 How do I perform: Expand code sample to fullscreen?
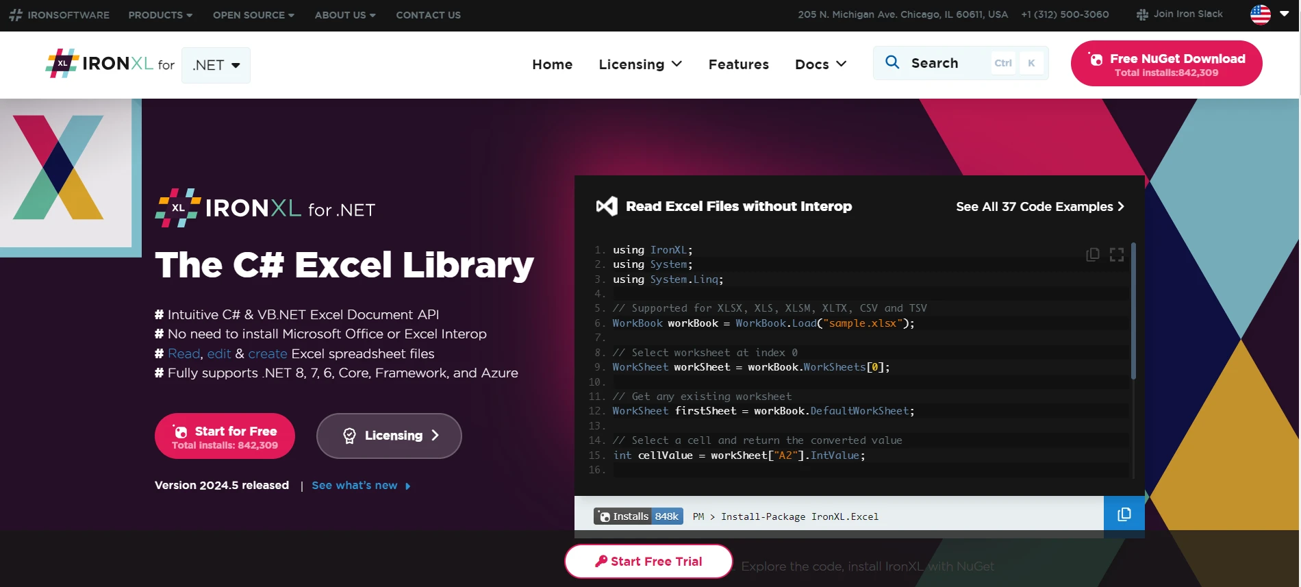(1117, 255)
